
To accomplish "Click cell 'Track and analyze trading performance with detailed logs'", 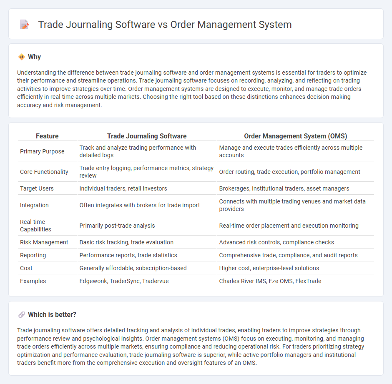I will coord(147,151).
